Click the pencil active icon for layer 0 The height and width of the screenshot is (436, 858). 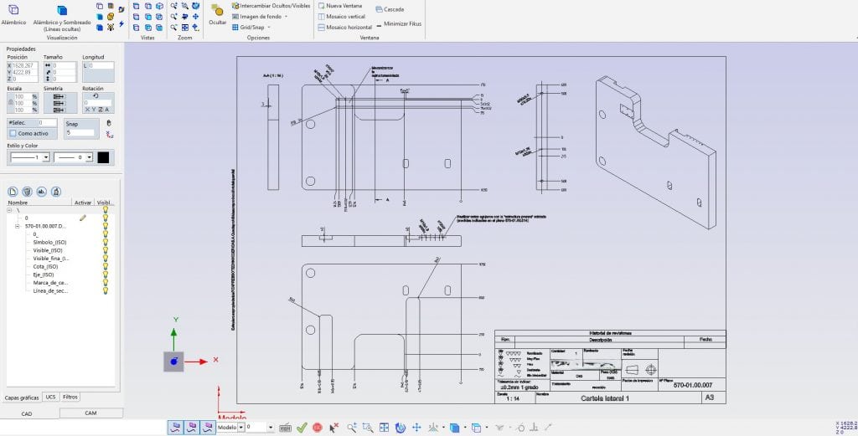[83, 218]
